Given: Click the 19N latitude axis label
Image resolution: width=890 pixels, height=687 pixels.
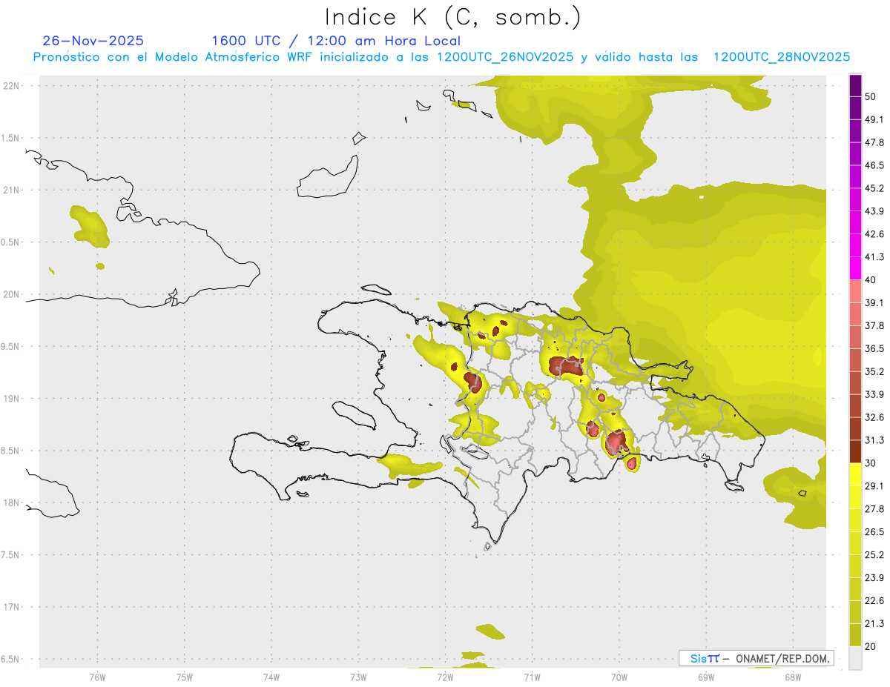Looking at the screenshot, I should click(x=13, y=399).
